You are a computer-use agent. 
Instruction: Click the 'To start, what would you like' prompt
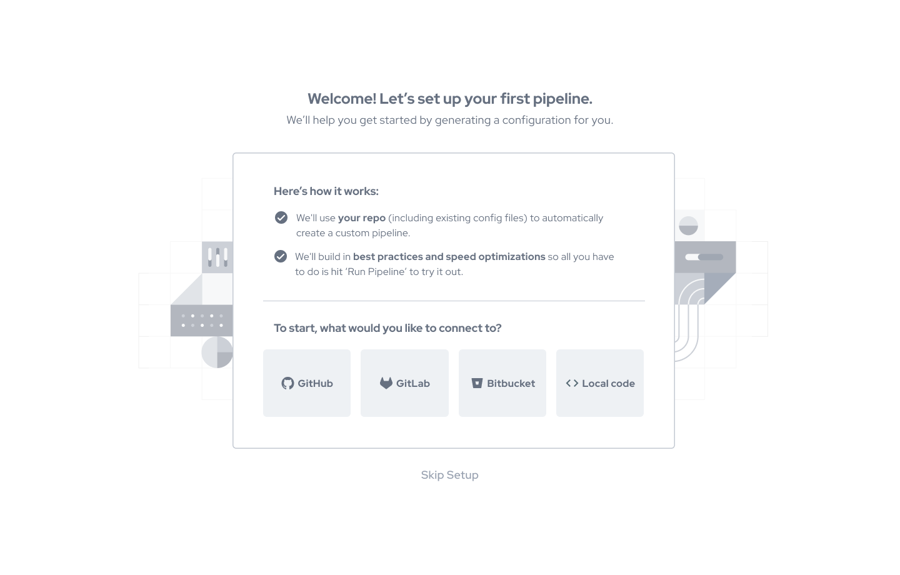click(387, 328)
